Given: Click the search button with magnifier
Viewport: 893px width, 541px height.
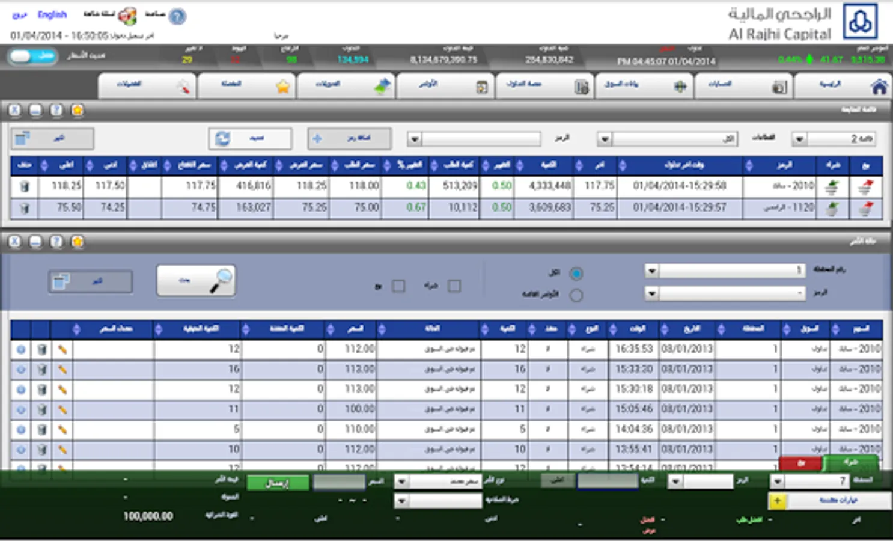Looking at the screenshot, I should coord(196,281).
